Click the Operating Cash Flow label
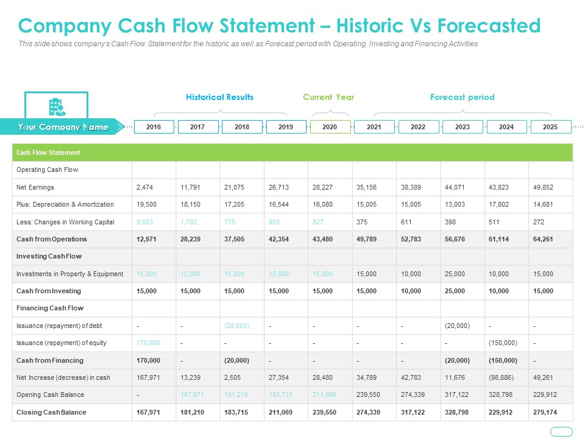Screen dimensions: 585x439 48,170
